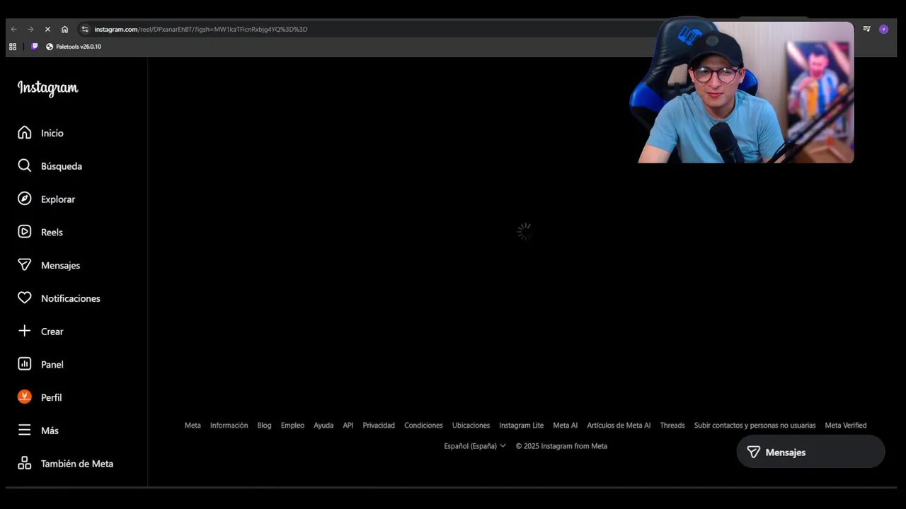Open the Más hamburger icon

point(25,430)
